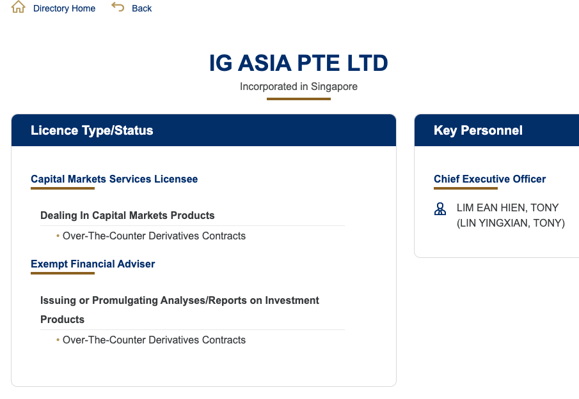The height and width of the screenshot is (399, 579).
Task: Click the Licence Type/Status panel header
Action: (x=204, y=130)
